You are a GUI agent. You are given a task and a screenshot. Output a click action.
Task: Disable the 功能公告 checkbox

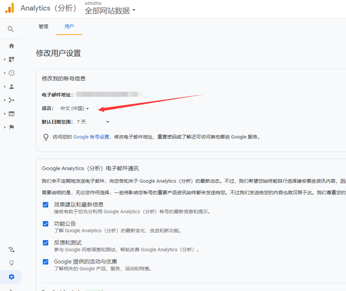pos(45,224)
